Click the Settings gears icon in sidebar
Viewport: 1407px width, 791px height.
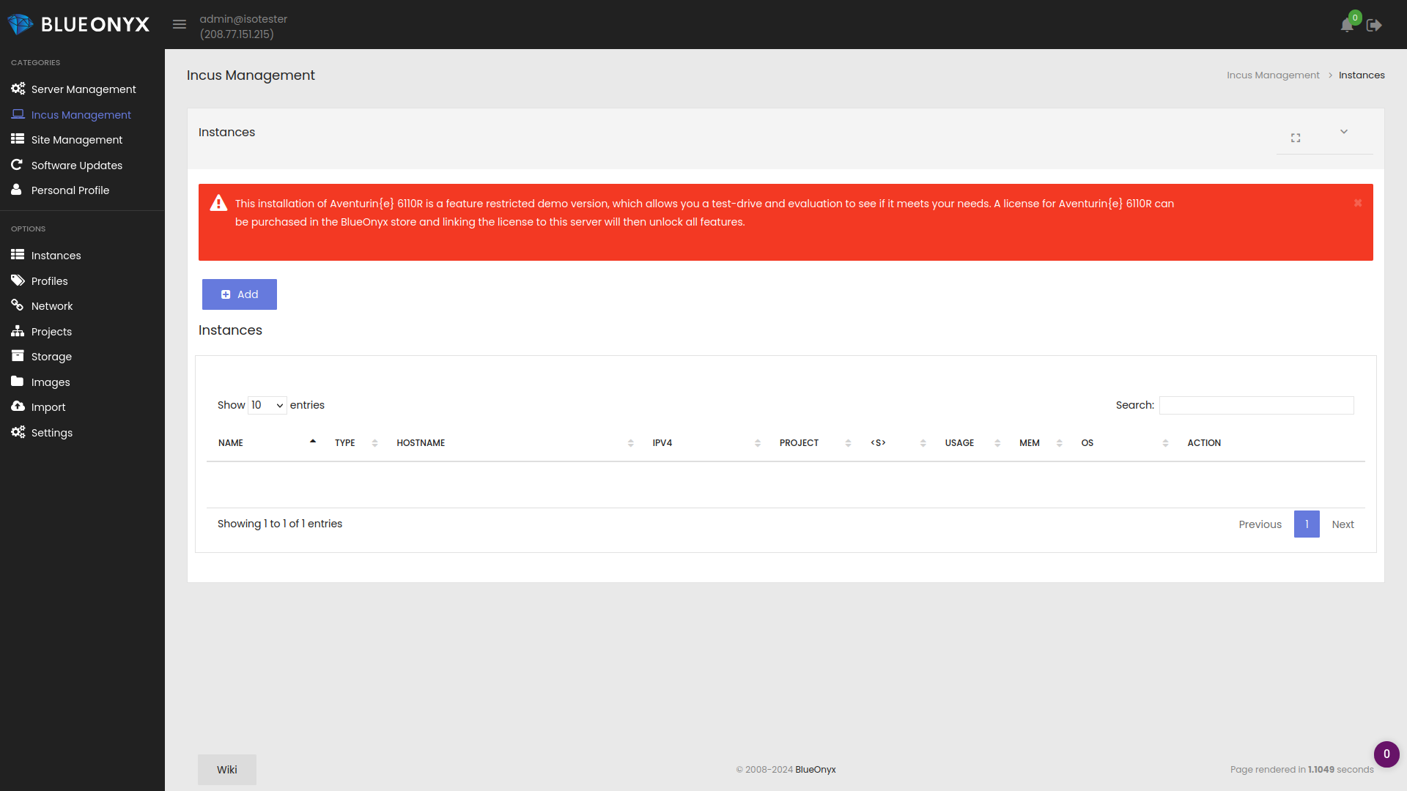point(18,432)
